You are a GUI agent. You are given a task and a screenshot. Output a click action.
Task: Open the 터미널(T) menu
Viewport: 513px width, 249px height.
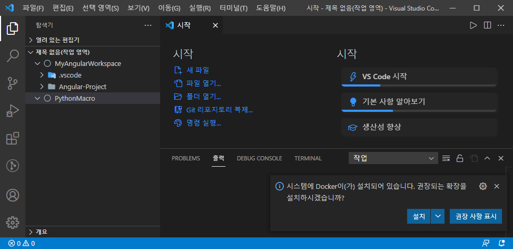[234, 8]
